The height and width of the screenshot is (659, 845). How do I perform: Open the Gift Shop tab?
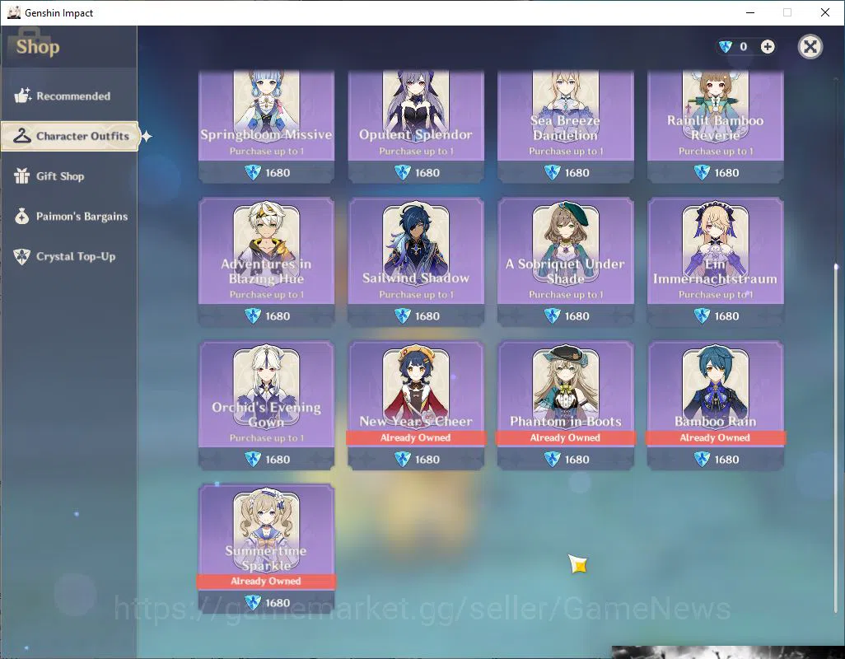click(x=68, y=176)
